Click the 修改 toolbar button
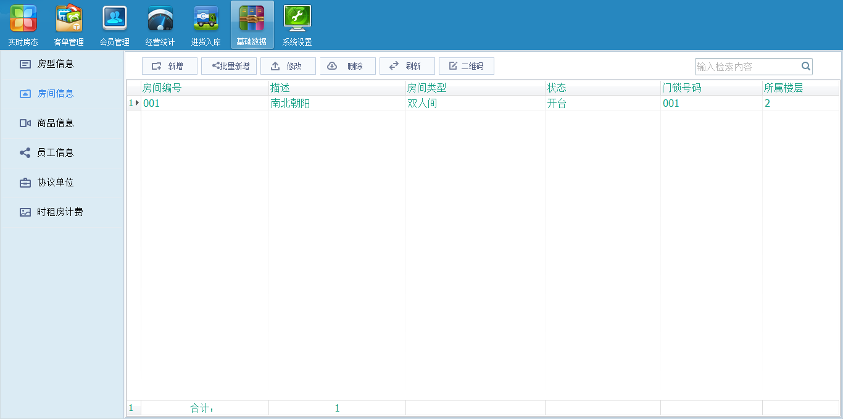843x419 pixels. (288, 66)
